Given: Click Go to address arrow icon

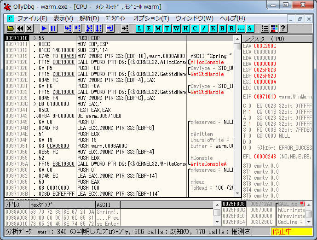Looking at the screenshot, I should click(x=125, y=29).
